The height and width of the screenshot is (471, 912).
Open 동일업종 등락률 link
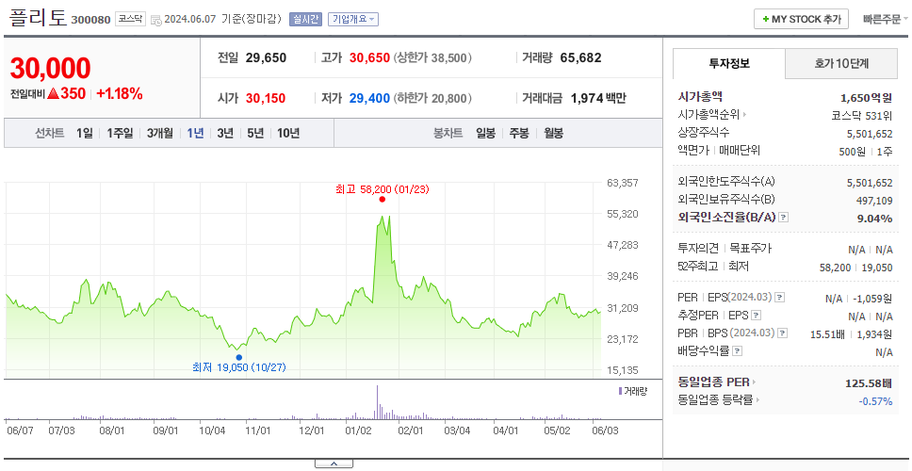(715, 400)
